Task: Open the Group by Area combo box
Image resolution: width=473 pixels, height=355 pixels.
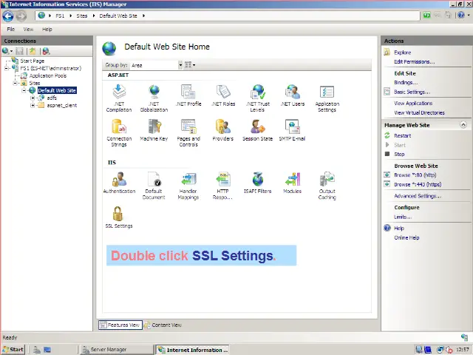Action: [x=157, y=65]
